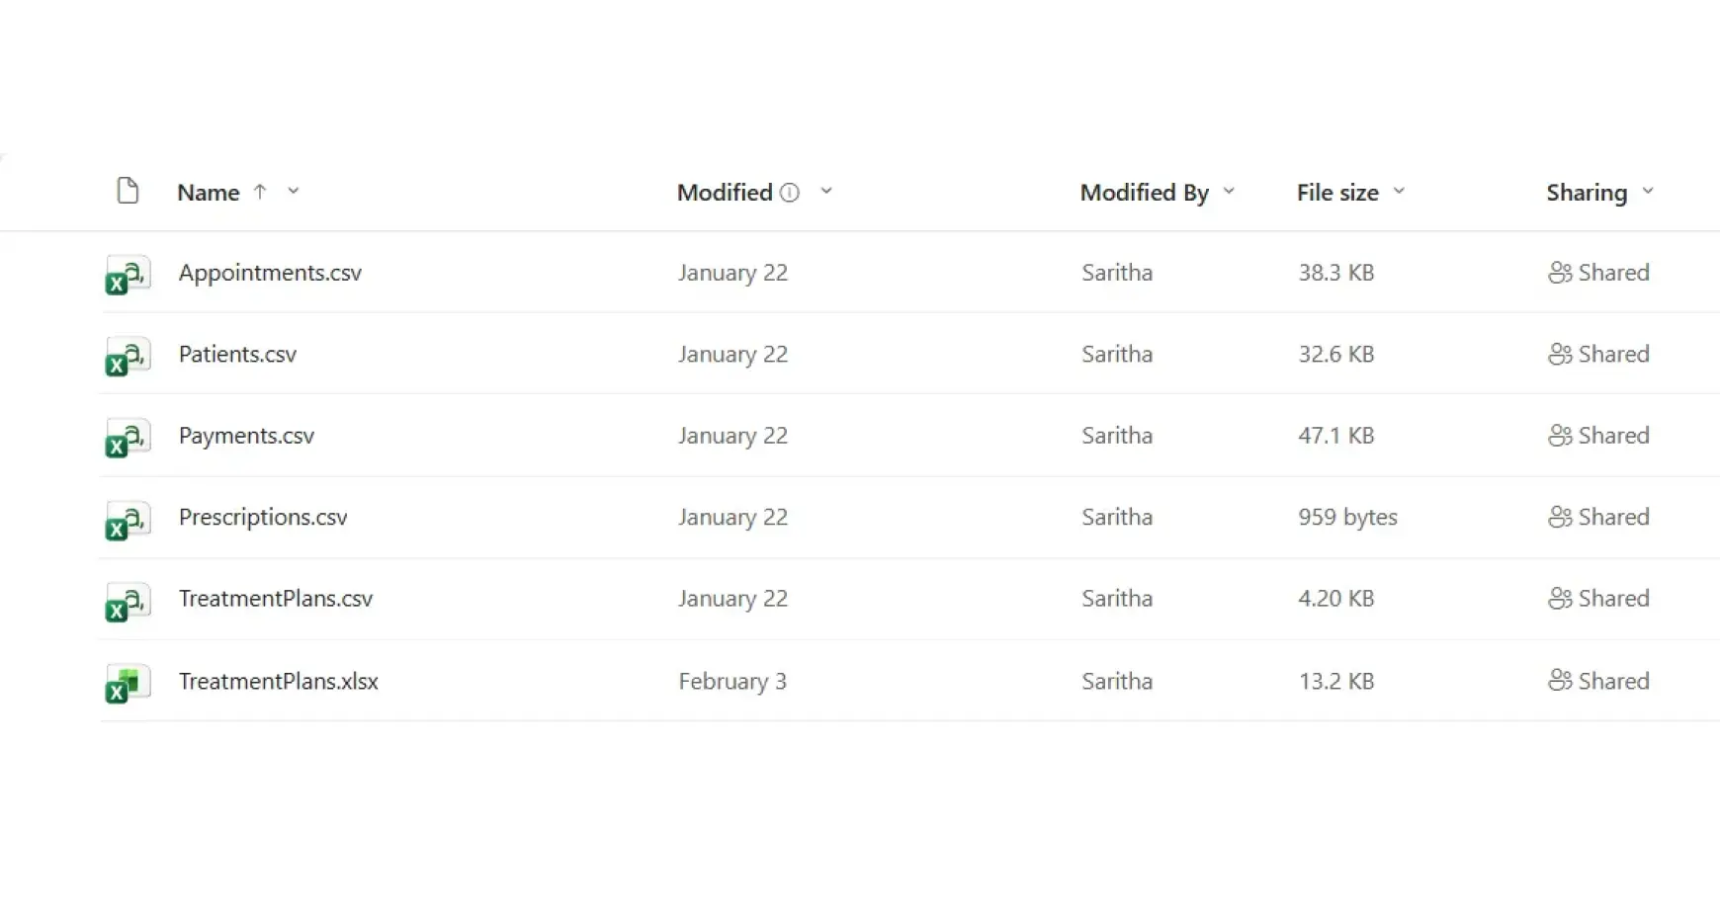Click the file type column header icon
The width and height of the screenshot is (1720, 909).
coord(128,191)
